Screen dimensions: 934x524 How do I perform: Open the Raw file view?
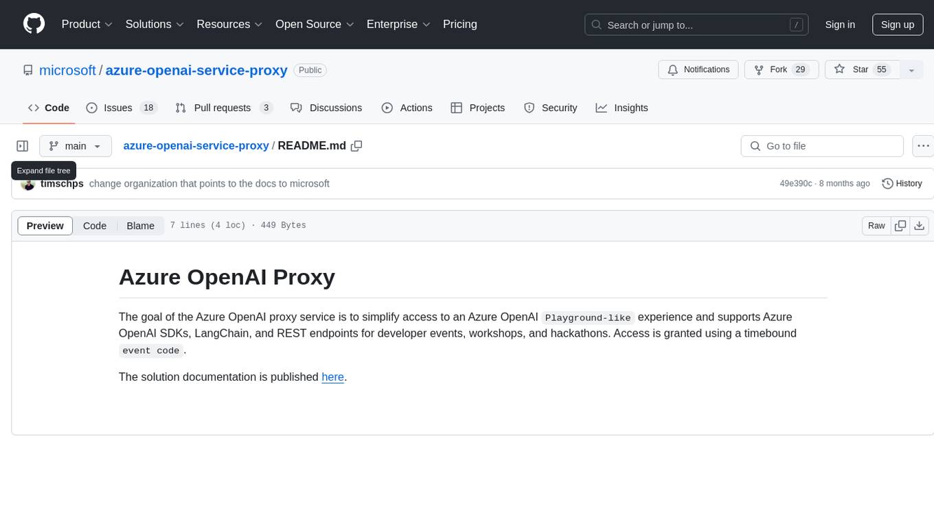pyautogui.click(x=876, y=226)
